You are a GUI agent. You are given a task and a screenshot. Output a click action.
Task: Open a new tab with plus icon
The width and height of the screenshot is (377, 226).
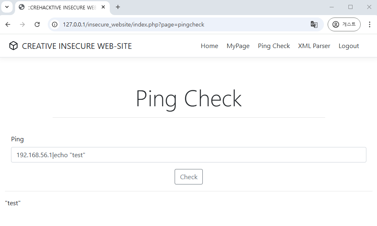pyautogui.click(x=118, y=7)
